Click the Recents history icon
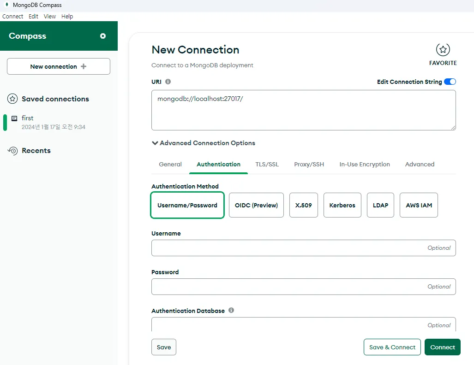Screen dimensions: 474x365 (12, 151)
